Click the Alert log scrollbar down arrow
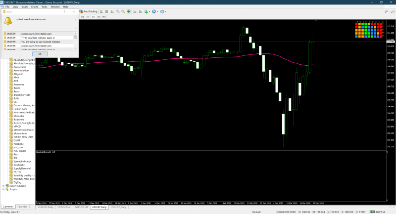 75,48
